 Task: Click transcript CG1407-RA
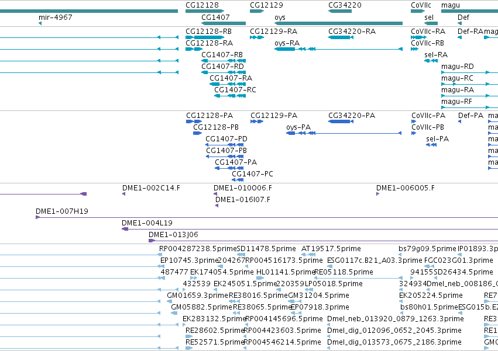pyautogui.click(x=228, y=84)
